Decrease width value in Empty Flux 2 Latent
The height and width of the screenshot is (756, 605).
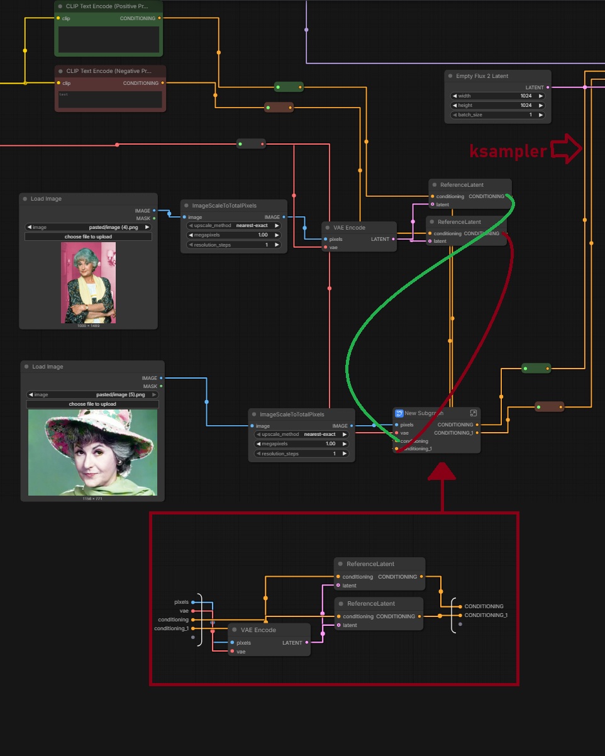click(455, 96)
